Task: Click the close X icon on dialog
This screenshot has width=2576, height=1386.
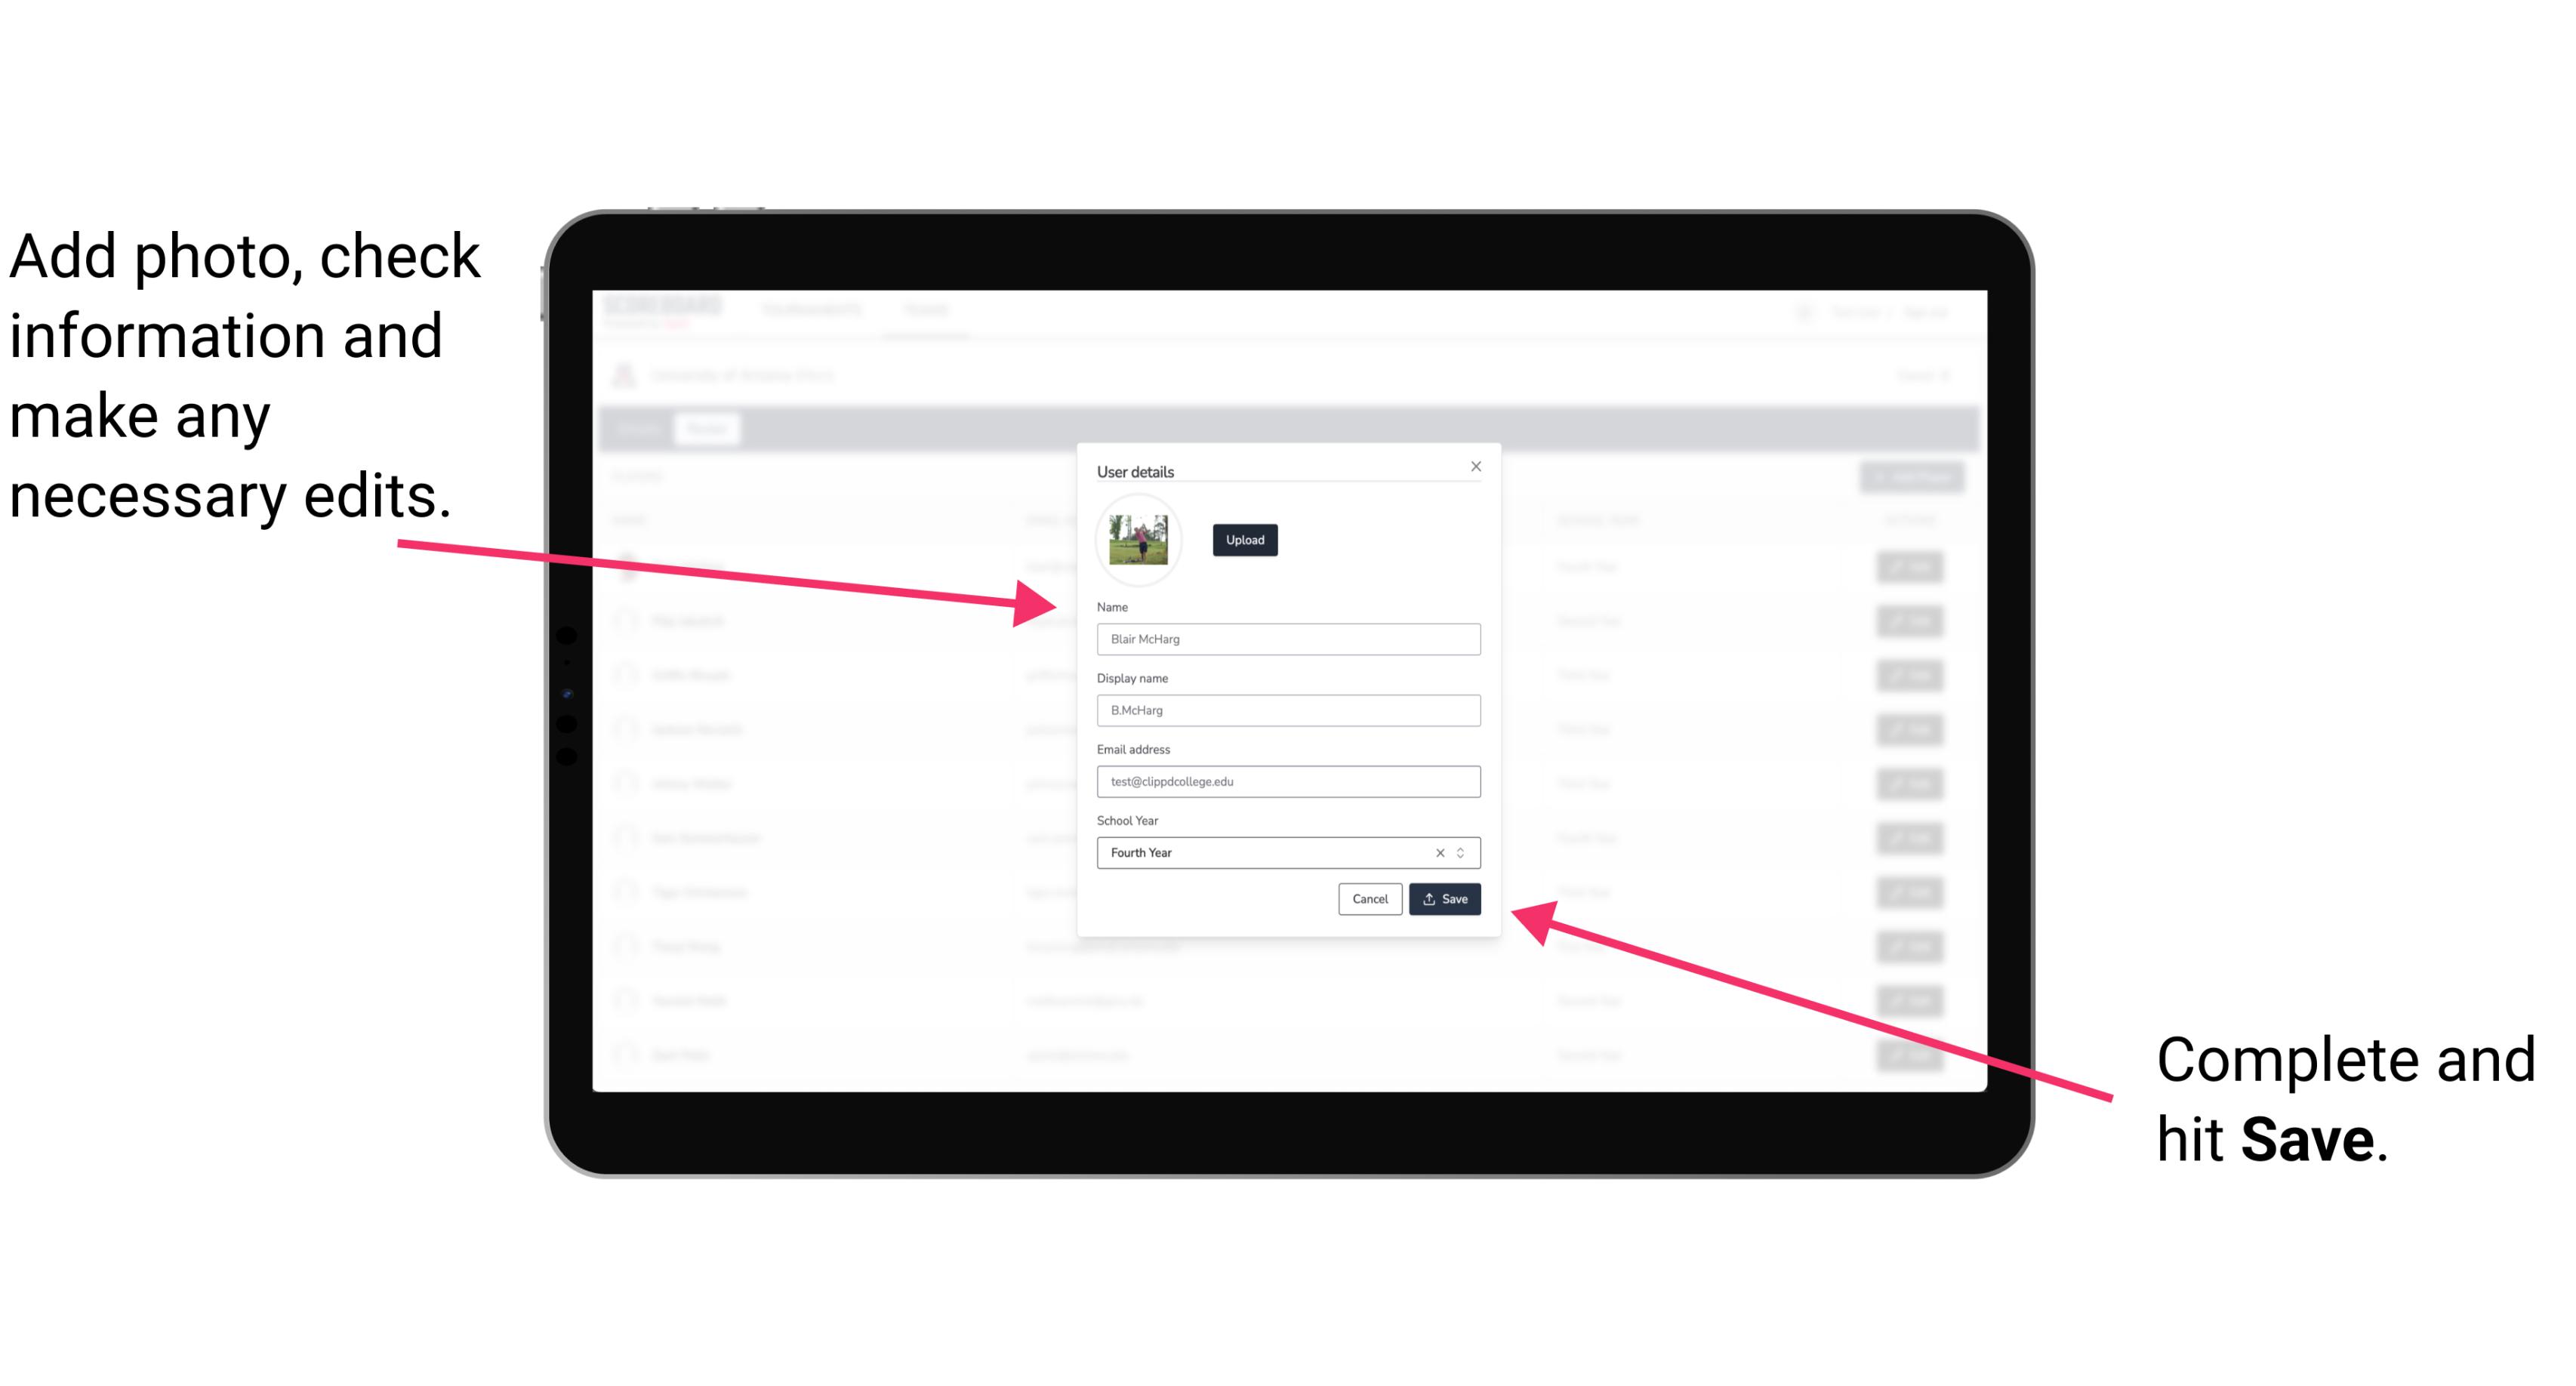Action: pyautogui.click(x=1475, y=466)
